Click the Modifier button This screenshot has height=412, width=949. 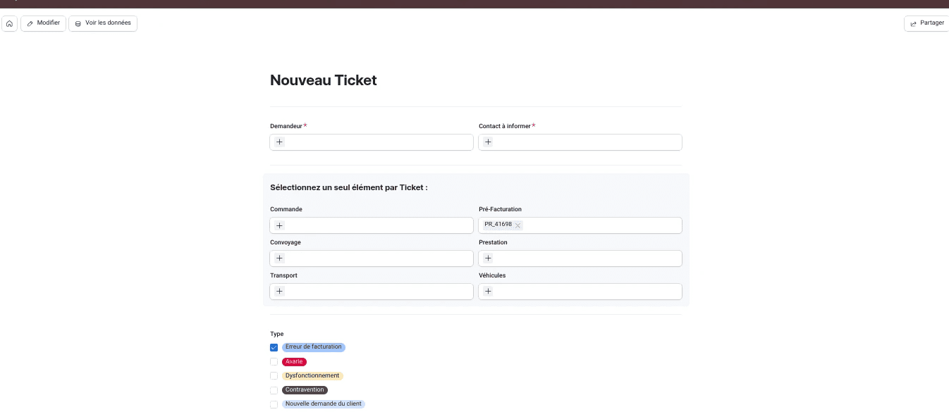click(x=43, y=23)
